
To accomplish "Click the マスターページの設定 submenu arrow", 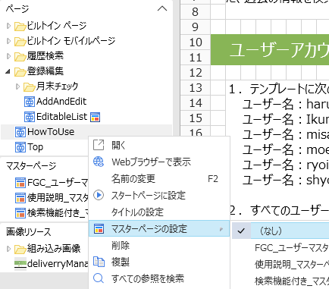I will point(221,229).
